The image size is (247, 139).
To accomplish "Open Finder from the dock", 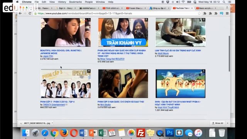I will 25,133.
